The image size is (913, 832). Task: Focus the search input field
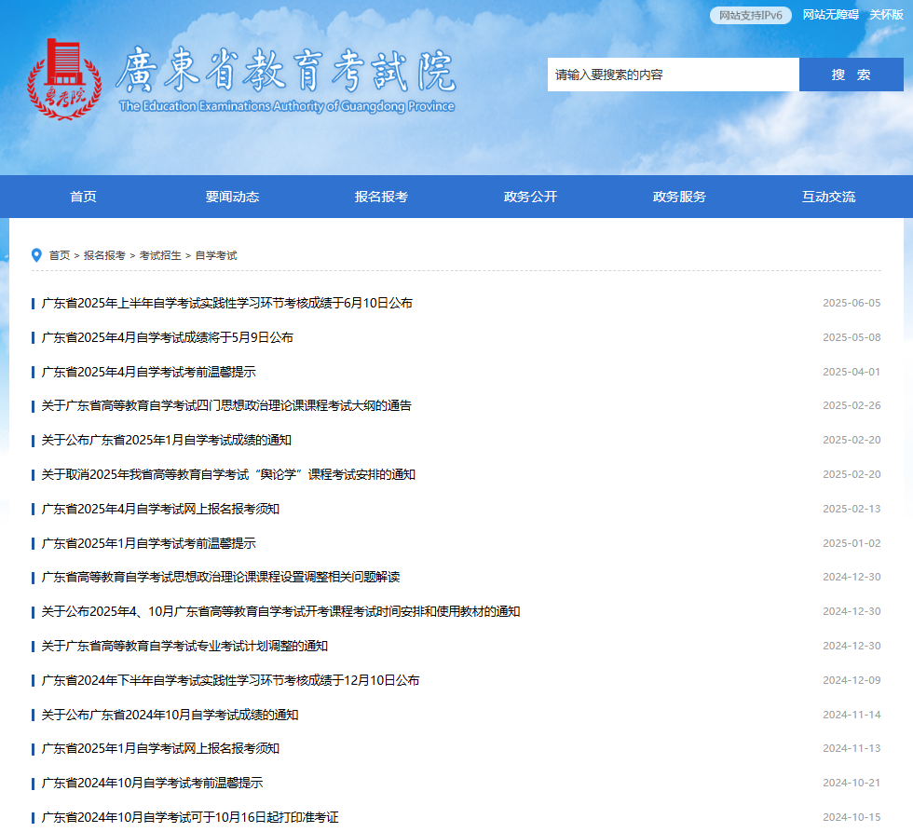click(673, 75)
